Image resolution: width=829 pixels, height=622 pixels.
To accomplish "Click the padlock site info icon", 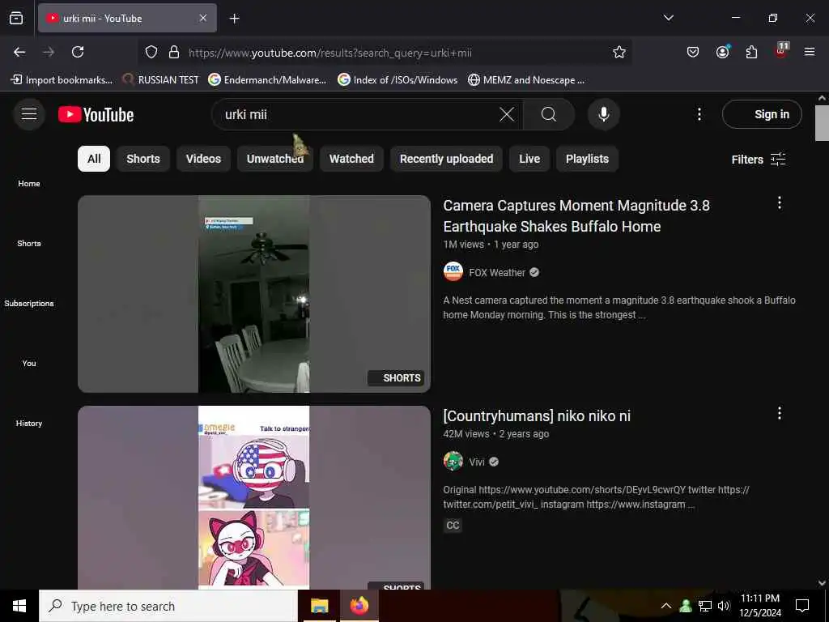I will 173,52.
